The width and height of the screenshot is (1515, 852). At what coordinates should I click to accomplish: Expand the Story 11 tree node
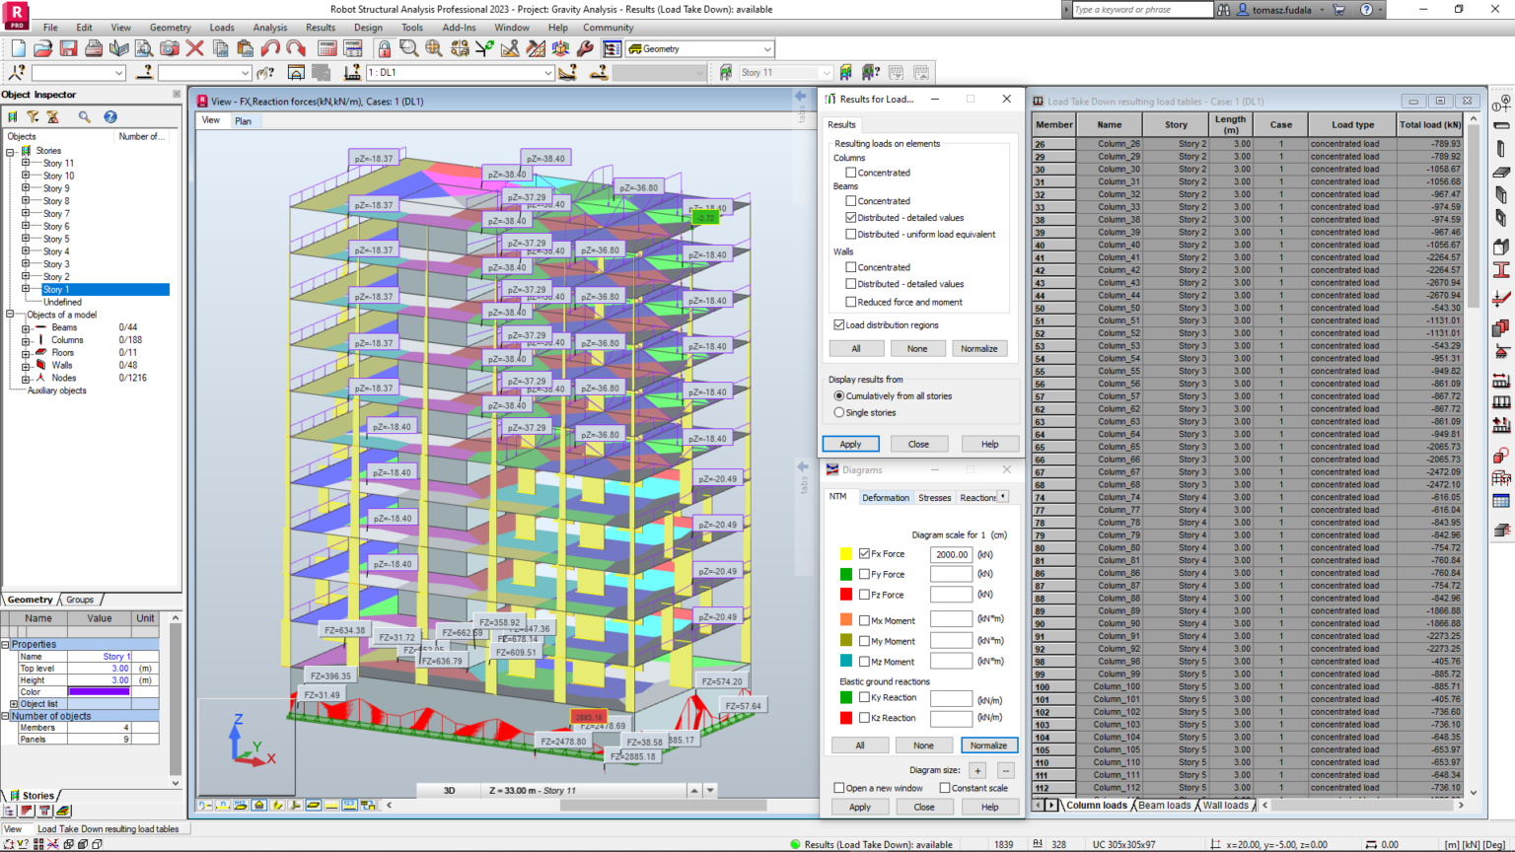coord(26,164)
